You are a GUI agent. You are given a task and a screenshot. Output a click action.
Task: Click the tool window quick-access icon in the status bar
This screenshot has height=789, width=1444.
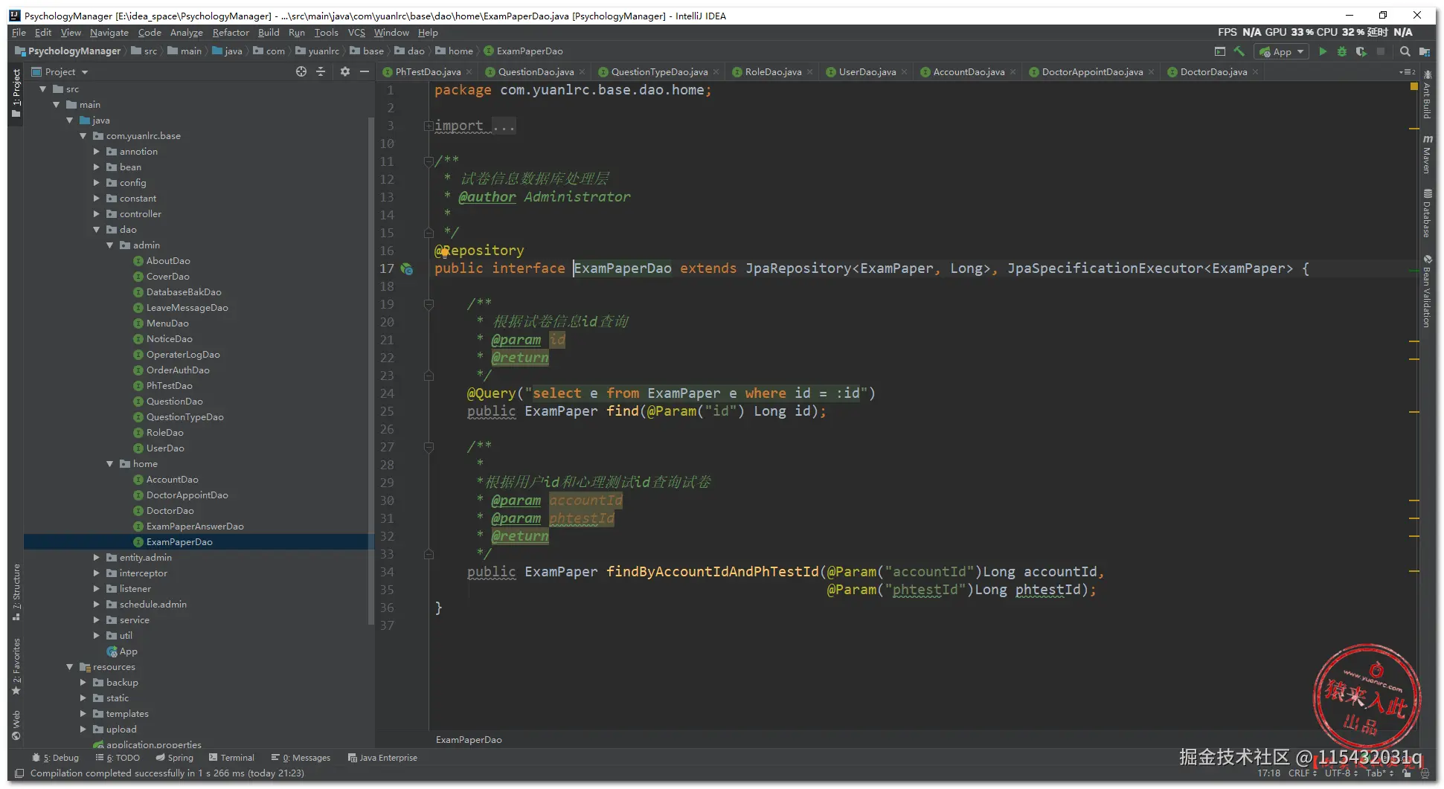[x=20, y=773]
